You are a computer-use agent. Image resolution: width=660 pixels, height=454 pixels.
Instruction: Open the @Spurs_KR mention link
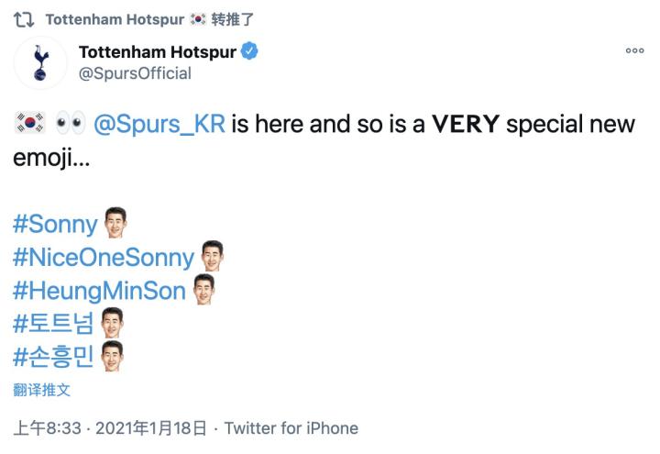159,124
